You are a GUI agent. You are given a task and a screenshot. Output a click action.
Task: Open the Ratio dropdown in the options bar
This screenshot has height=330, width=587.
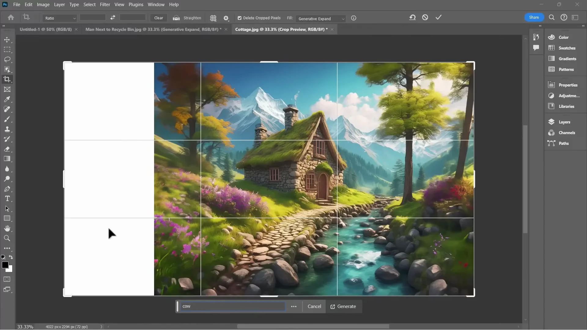(x=60, y=18)
